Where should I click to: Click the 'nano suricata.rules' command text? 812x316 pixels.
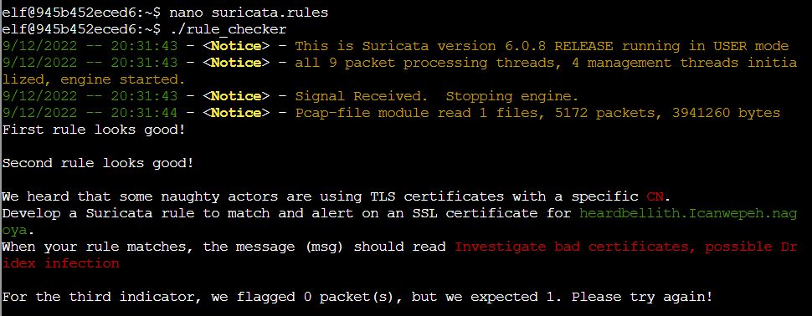(249, 13)
